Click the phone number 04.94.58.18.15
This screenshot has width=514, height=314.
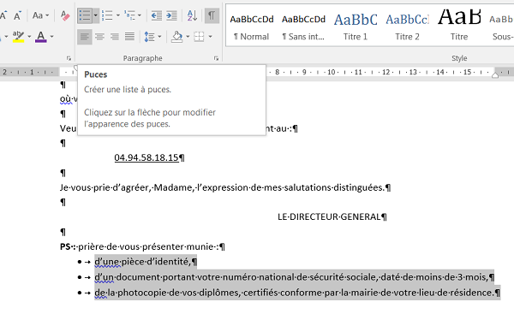(x=146, y=157)
